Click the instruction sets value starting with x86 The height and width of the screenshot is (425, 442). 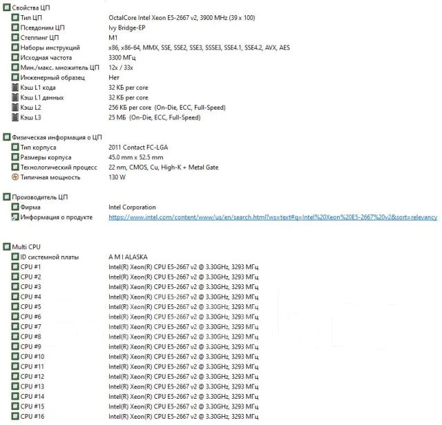[199, 48]
